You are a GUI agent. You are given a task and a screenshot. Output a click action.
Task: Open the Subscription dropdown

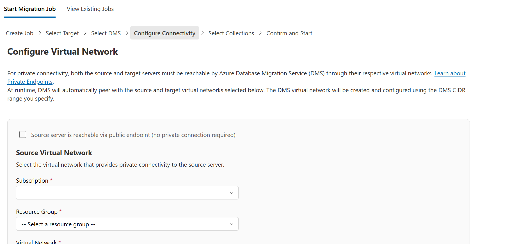[x=124, y=193]
